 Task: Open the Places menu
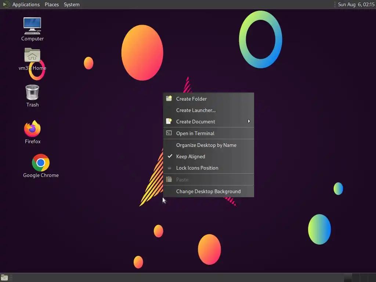(51, 4)
